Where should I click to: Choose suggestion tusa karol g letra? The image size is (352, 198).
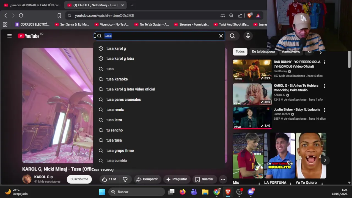pos(159,59)
